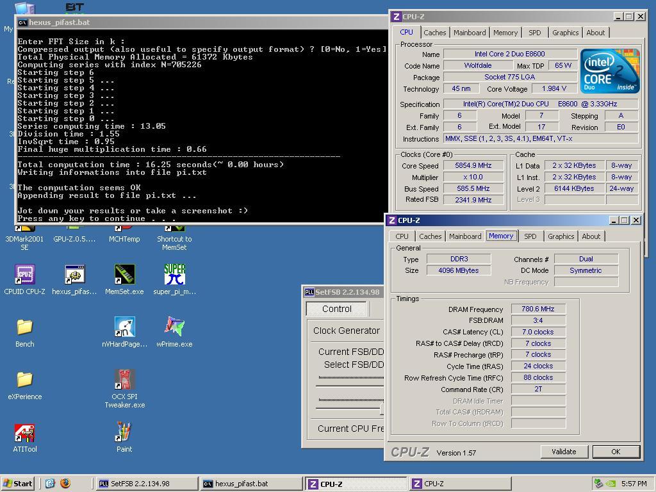This screenshot has height=492, width=656.
Task: Open the Start menu
Action: (17, 483)
